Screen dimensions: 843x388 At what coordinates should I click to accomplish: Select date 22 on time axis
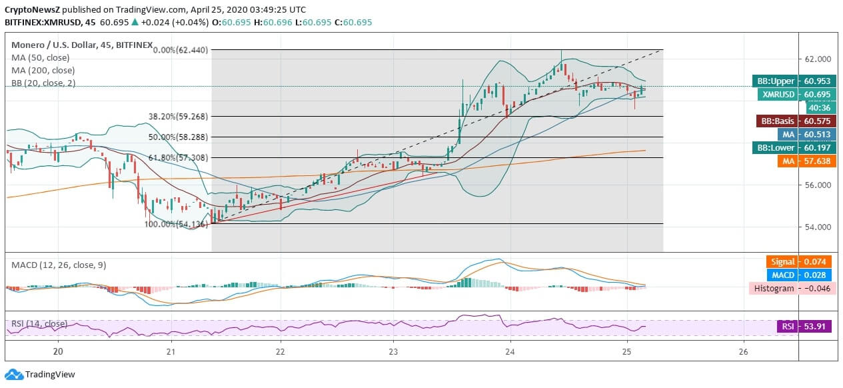(280, 351)
